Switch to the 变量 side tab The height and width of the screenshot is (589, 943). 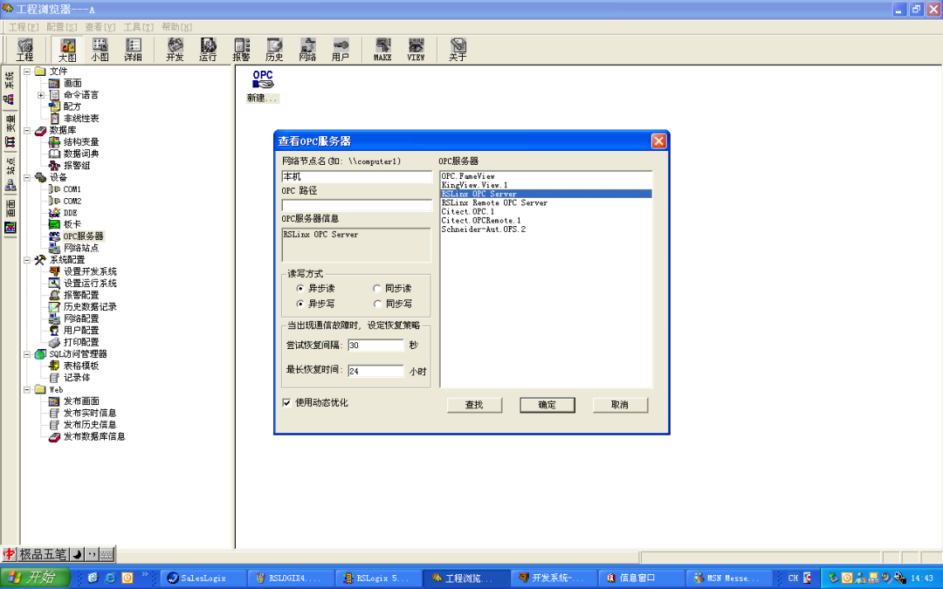pos(10,131)
